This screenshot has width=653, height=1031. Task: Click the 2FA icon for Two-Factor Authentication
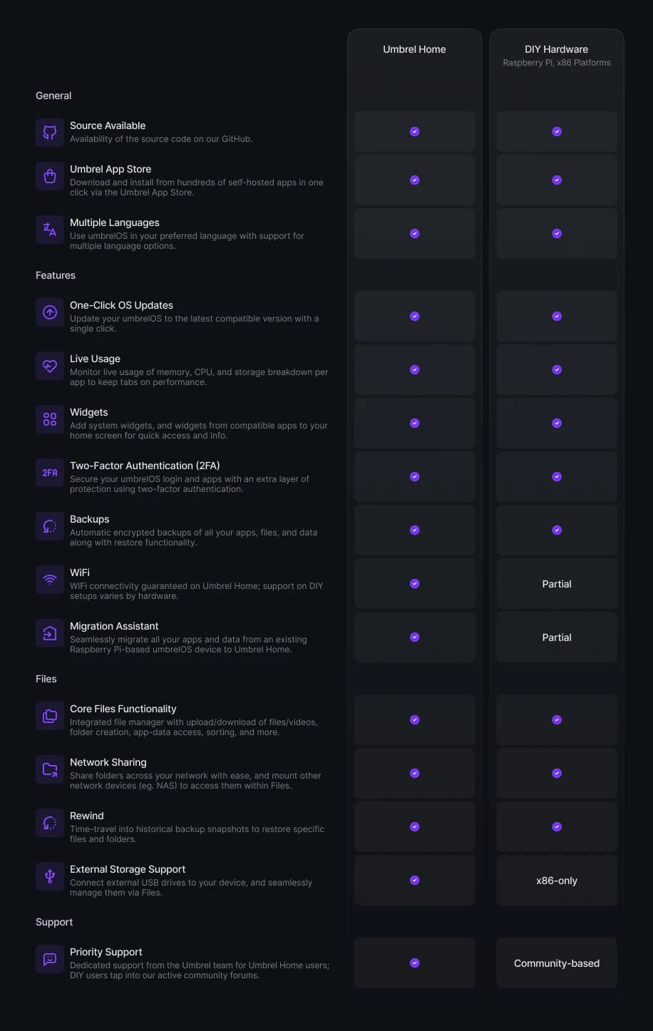tap(50, 473)
